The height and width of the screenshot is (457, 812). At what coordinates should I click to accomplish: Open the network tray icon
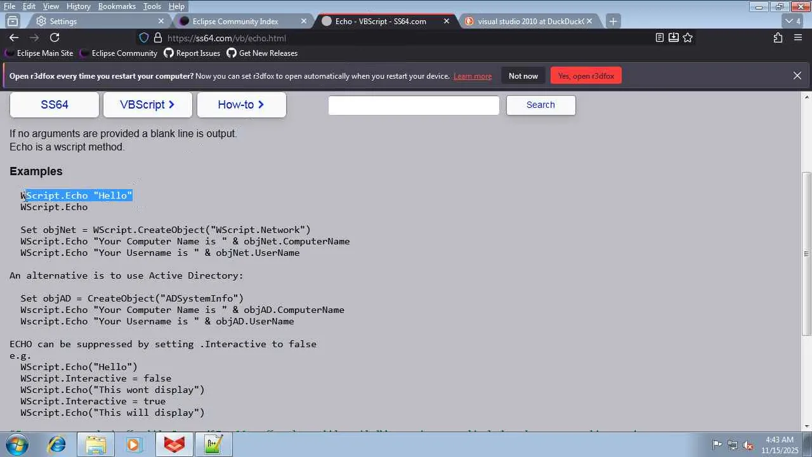(733, 444)
